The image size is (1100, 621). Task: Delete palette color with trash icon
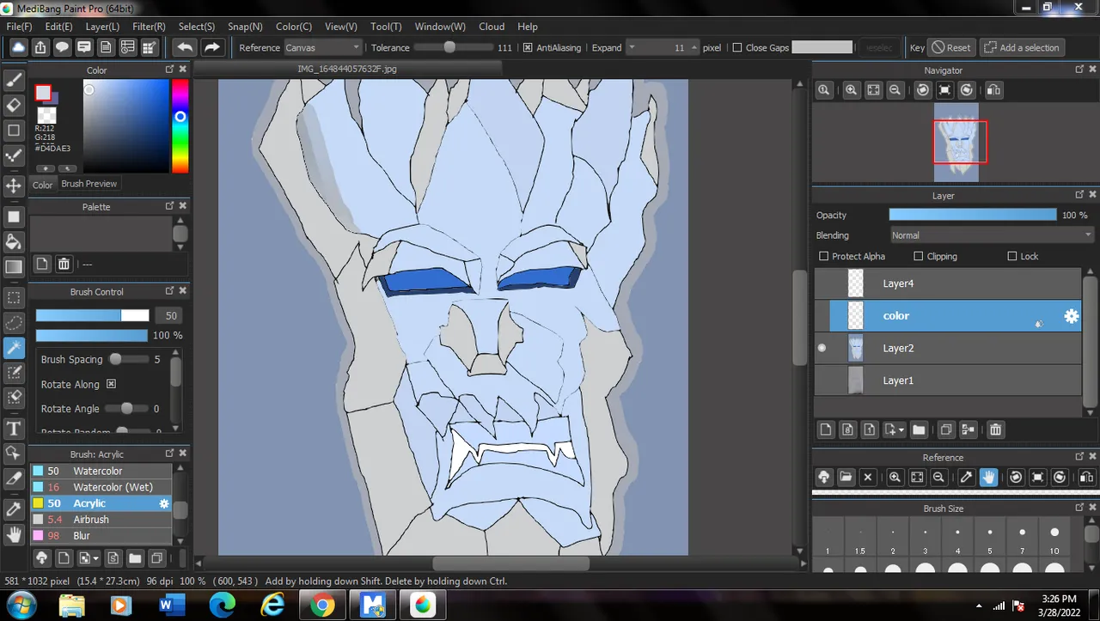[x=64, y=264]
